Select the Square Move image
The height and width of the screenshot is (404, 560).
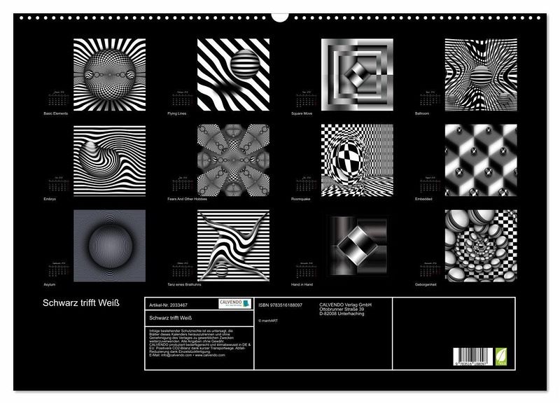(x=356, y=74)
